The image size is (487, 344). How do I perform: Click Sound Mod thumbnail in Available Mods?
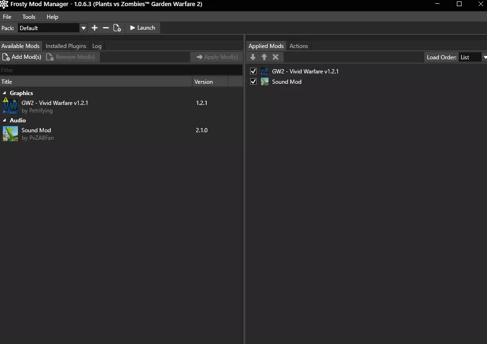coord(10,134)
